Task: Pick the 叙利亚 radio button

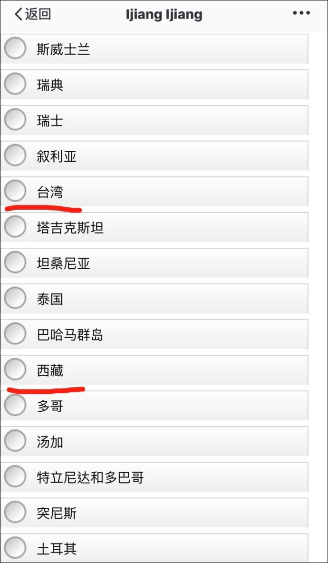Action: pyautogui.click(x=15, y=155)
